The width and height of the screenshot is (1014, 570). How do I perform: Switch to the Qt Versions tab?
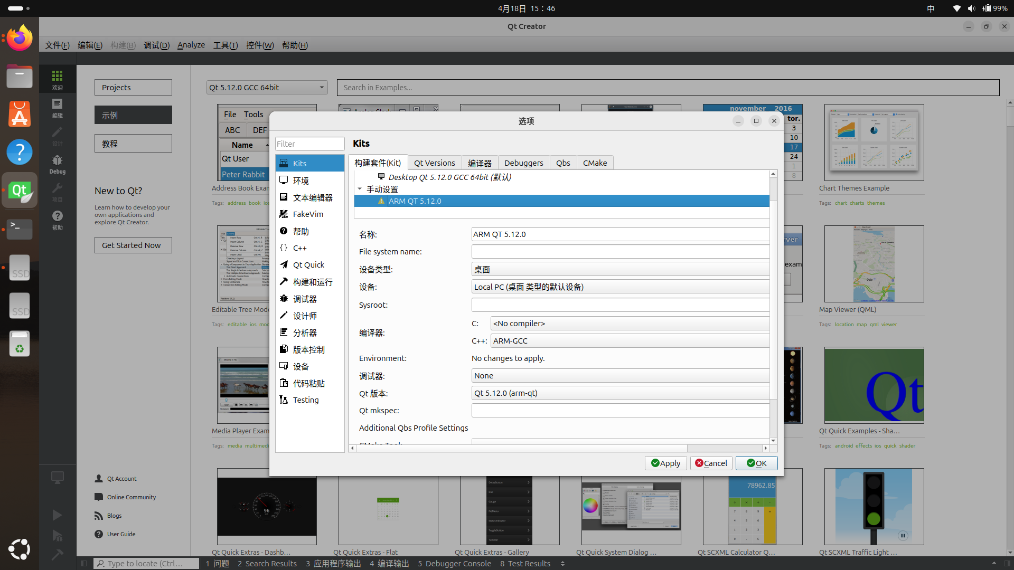[434, 163]
